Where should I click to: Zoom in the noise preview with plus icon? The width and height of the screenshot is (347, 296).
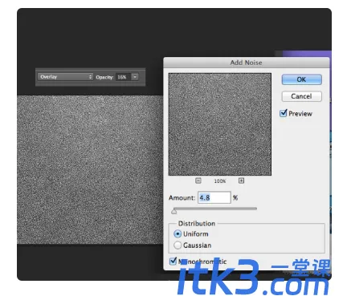pyautogui.click(x=241, y=180)
